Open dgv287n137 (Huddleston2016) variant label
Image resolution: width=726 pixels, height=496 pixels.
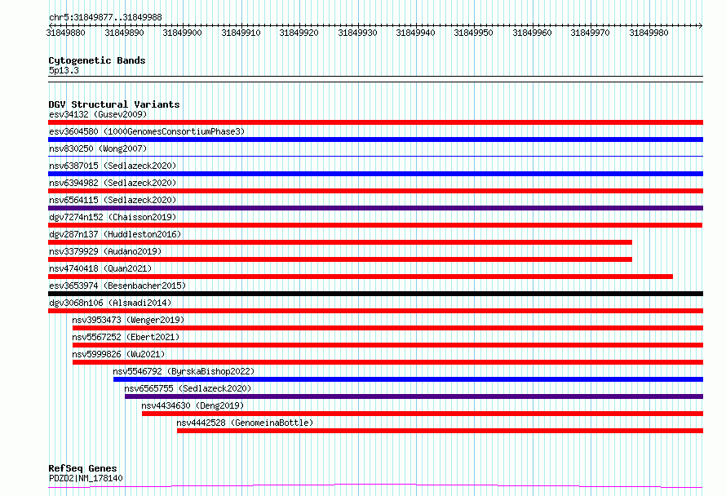(x=115, y=234)
